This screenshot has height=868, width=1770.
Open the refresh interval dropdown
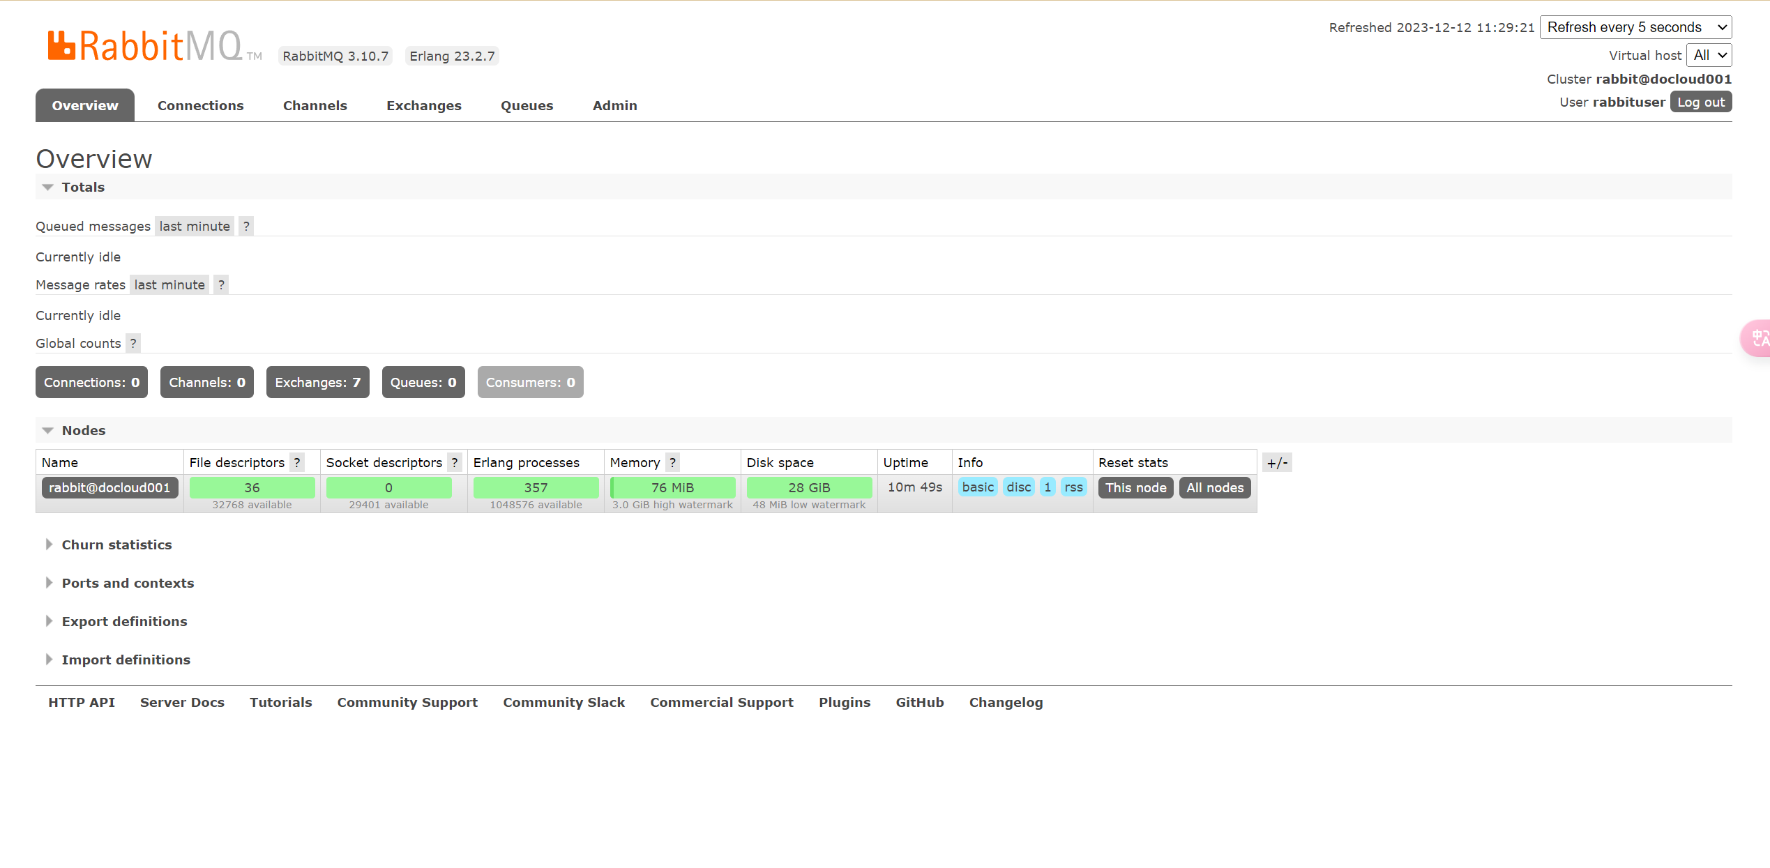click(x=1635, y=27)
